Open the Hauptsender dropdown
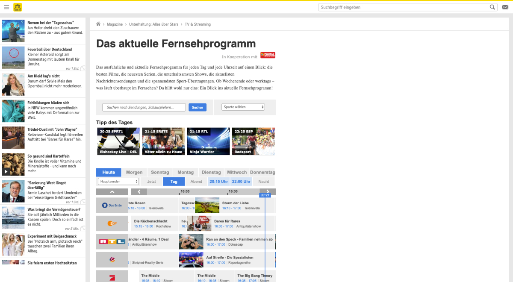 point(118,182)
